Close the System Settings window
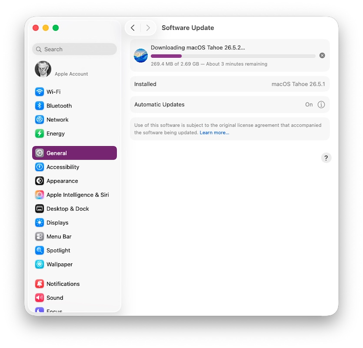 click(x=36, y=28)
